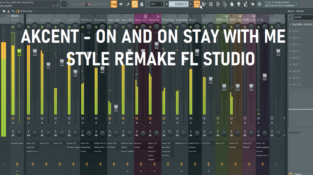Image resolution: width=313 pixels, height=175 pixels.
Task: Mute Insert 14 track LED
Action: click(204, 27)
